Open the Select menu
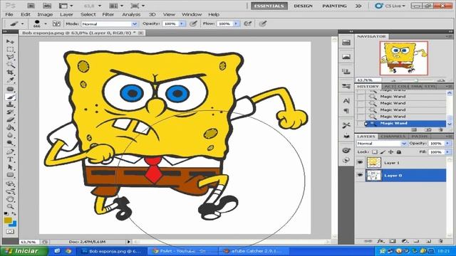The height and width of the screenshot is (256, 456). pos(88,14)
